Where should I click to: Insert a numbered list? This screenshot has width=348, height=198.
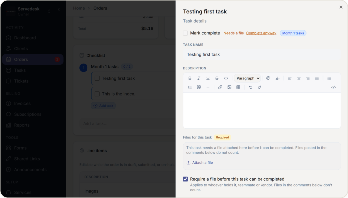click(190, 87)
